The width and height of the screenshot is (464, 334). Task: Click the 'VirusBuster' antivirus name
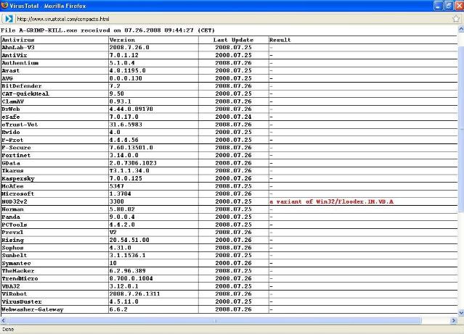(x=22, y=301)
